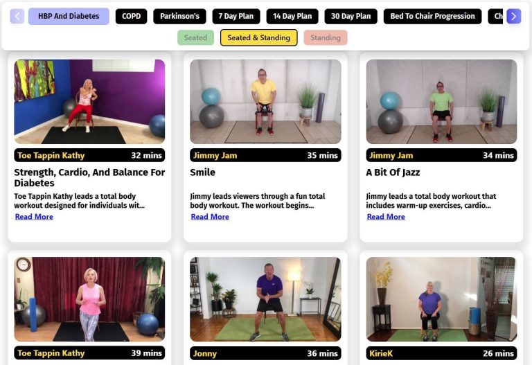Image resolution: width=532 pixels, height=365 pixels.
Task: Toggle the Seated filter
Action: pyautogui.click(x=195, y=37)
